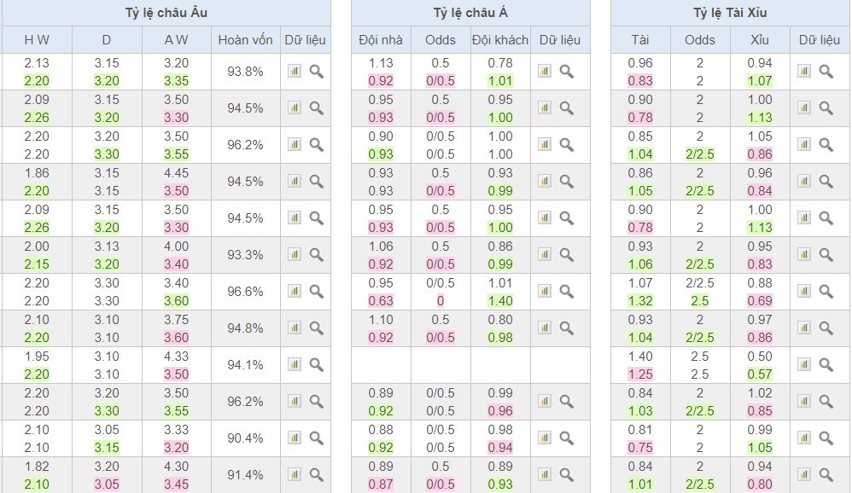Click magnifier in Asian row with 1.10 home odds
Screen dimensions: 852x493
pyautogui.click(x=566, y=328)
